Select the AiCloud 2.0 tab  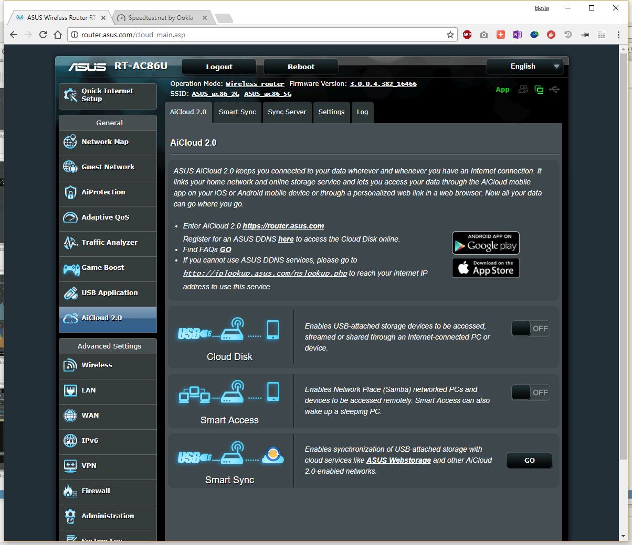click(188, 112)
